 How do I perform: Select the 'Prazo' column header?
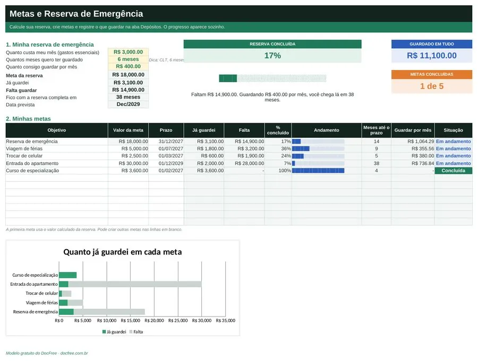166,130
